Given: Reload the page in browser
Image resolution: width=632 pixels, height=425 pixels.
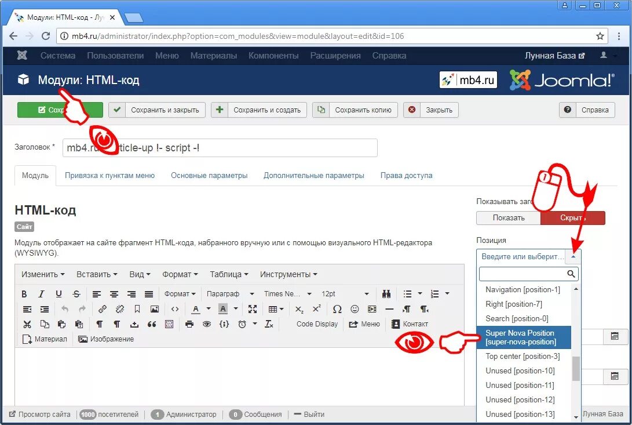Looking at the screenshot, I should pos(46,36).
